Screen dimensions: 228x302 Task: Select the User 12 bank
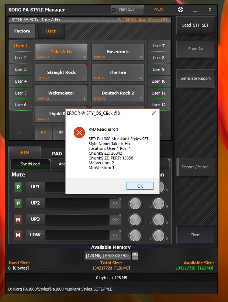159,105
